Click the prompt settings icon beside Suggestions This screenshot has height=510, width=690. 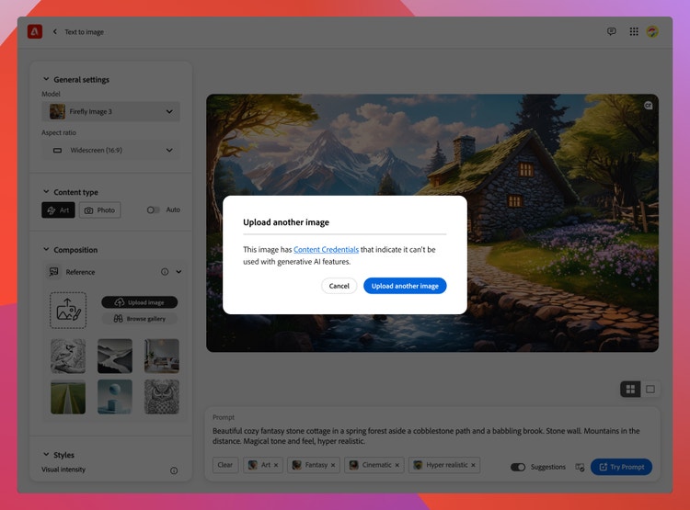point(580,467)
